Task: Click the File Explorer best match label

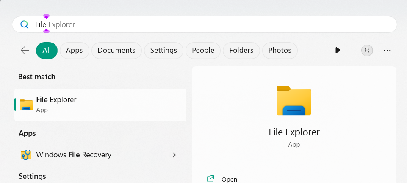Action: pyautogui.click(x=56, y=100)
